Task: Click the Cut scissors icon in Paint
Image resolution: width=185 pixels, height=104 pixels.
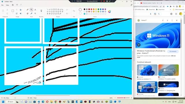Action: 7,10
